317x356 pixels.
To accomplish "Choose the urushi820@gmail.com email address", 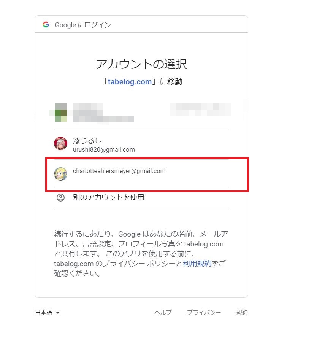I will click(104, 149).
